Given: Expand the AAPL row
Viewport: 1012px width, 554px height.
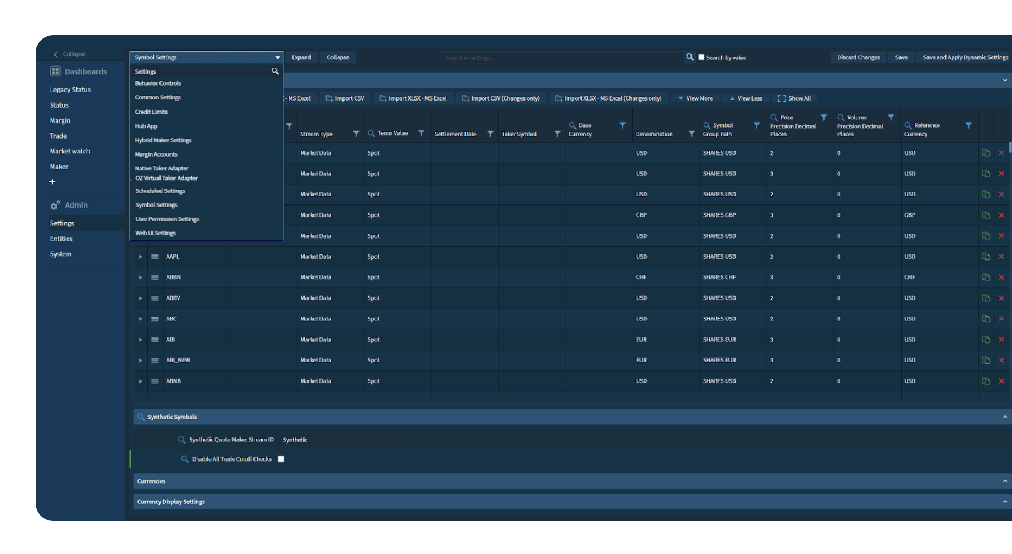Looking at the screenshot, I should pos(141,257).
